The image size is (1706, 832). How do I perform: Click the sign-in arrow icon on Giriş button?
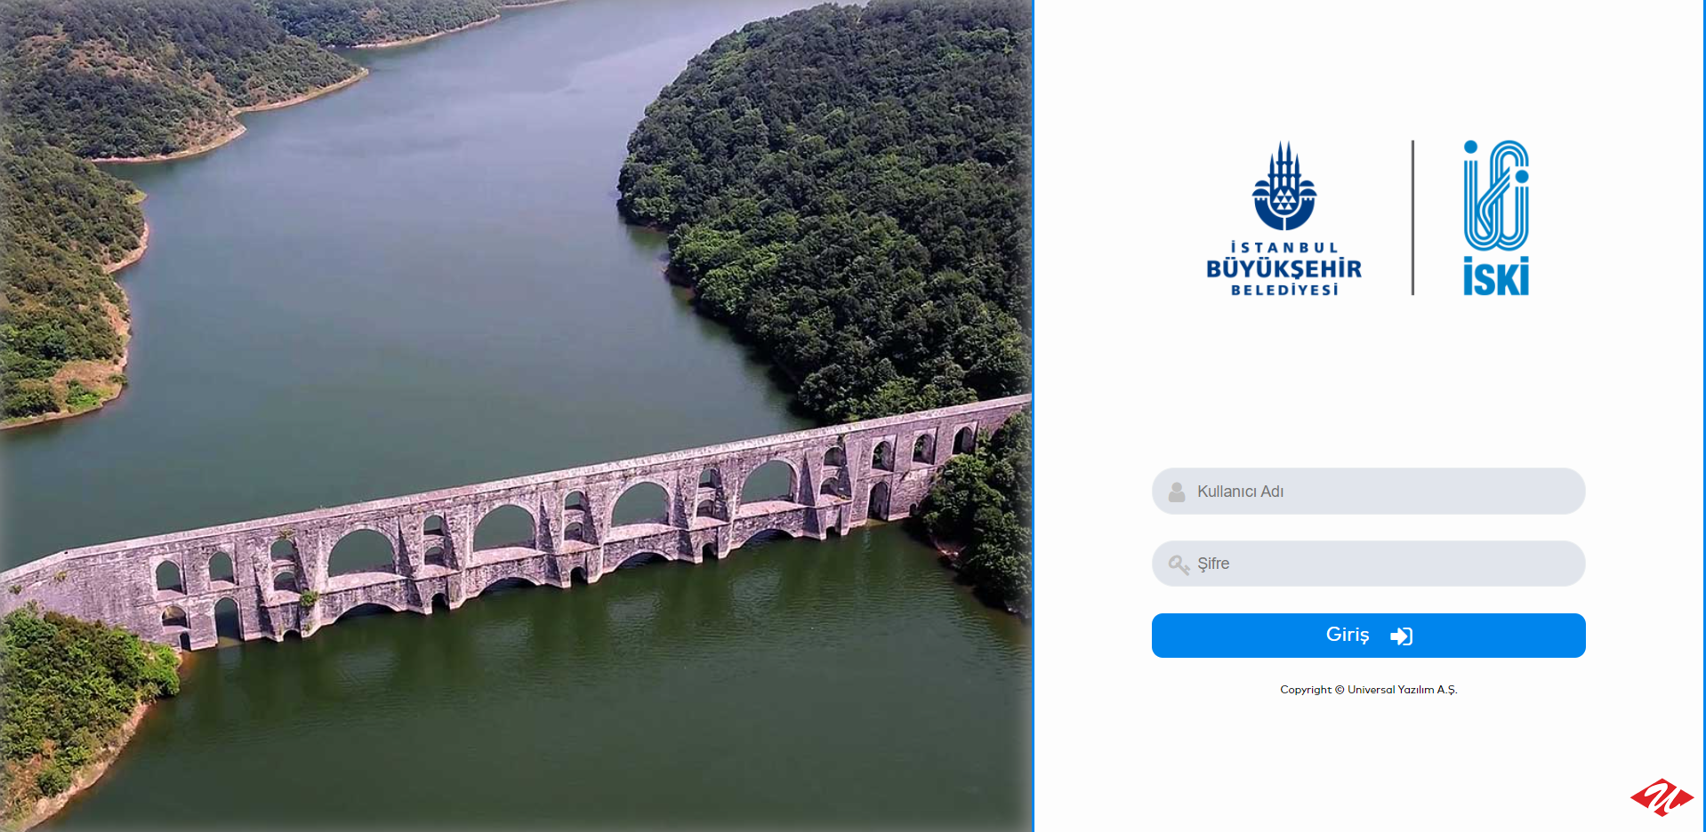tap(1401, 636)
